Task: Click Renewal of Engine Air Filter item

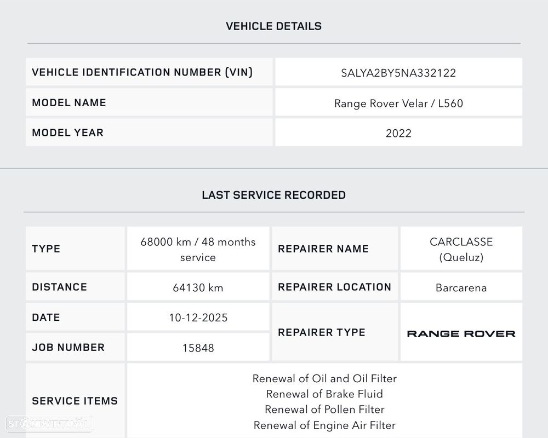Action: (x=324, y=425)
